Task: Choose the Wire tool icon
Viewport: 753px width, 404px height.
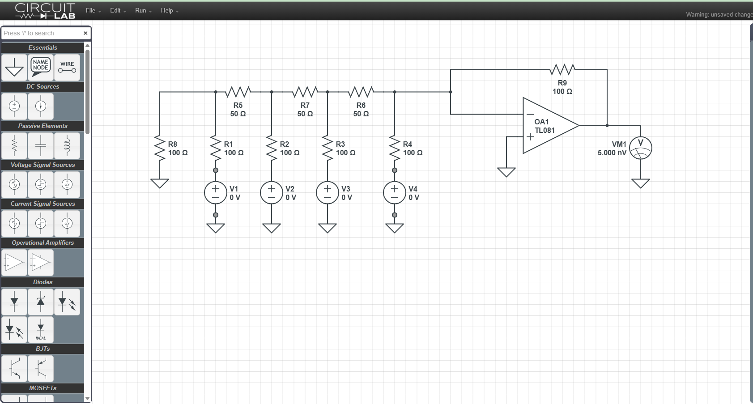Action: pyautogui.click(x=67, y=68)
